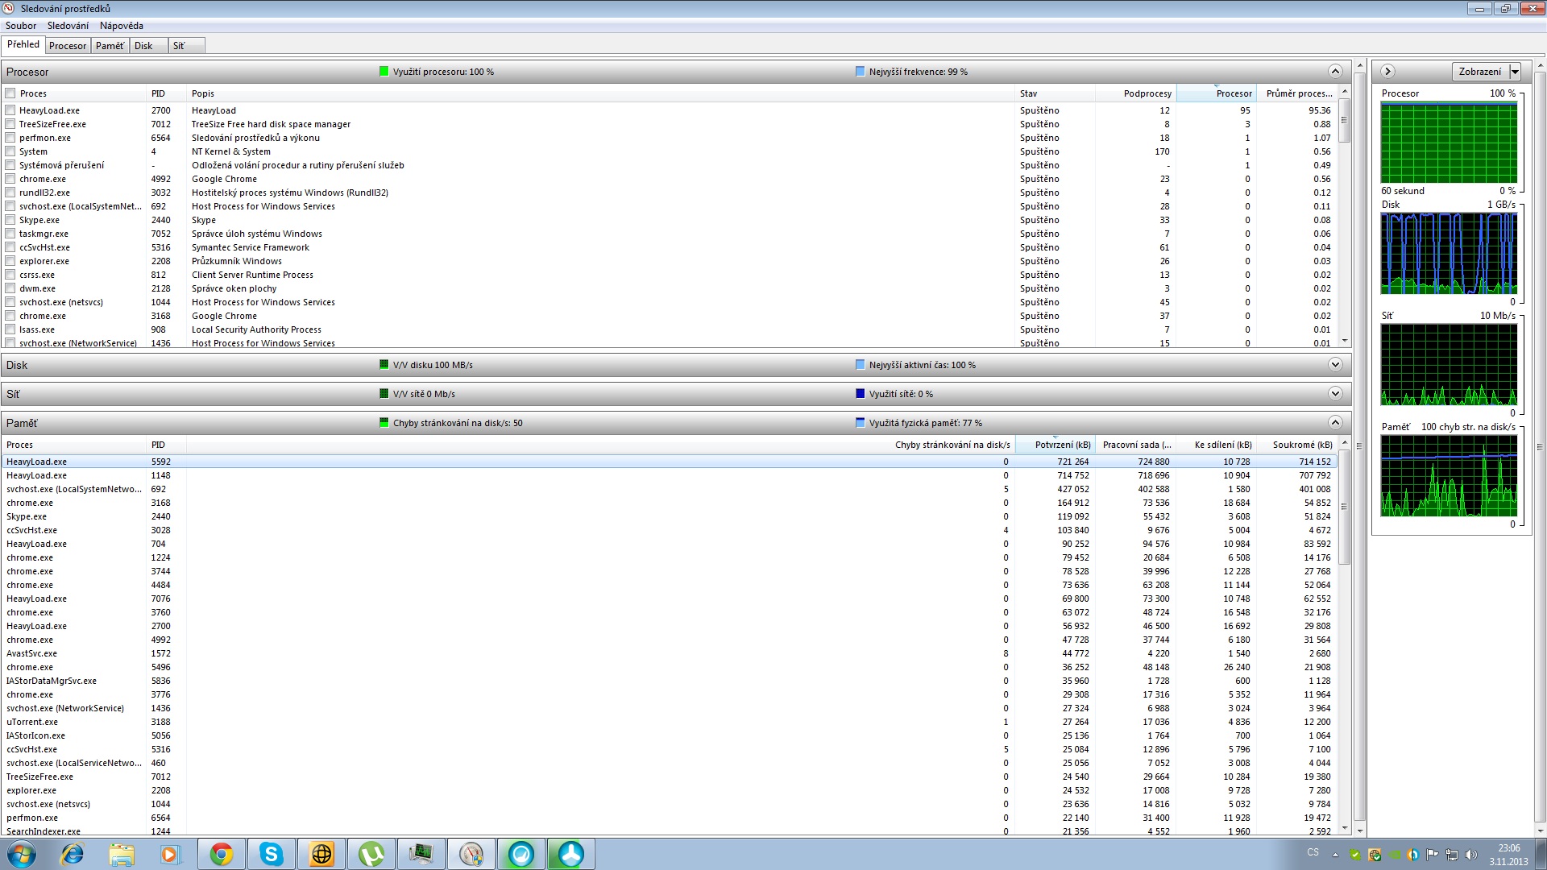Click the orange-blue circular tray icon

[x=1413, y=855]
